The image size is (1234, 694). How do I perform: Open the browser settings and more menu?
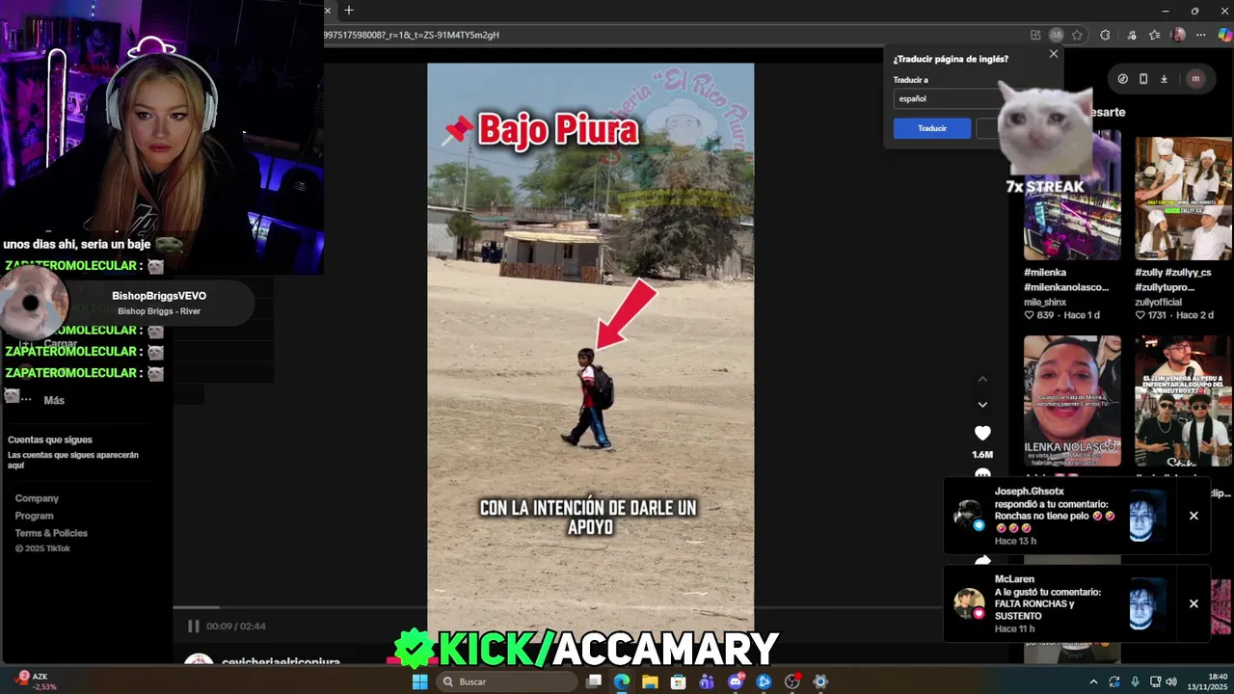[1201, 35]
